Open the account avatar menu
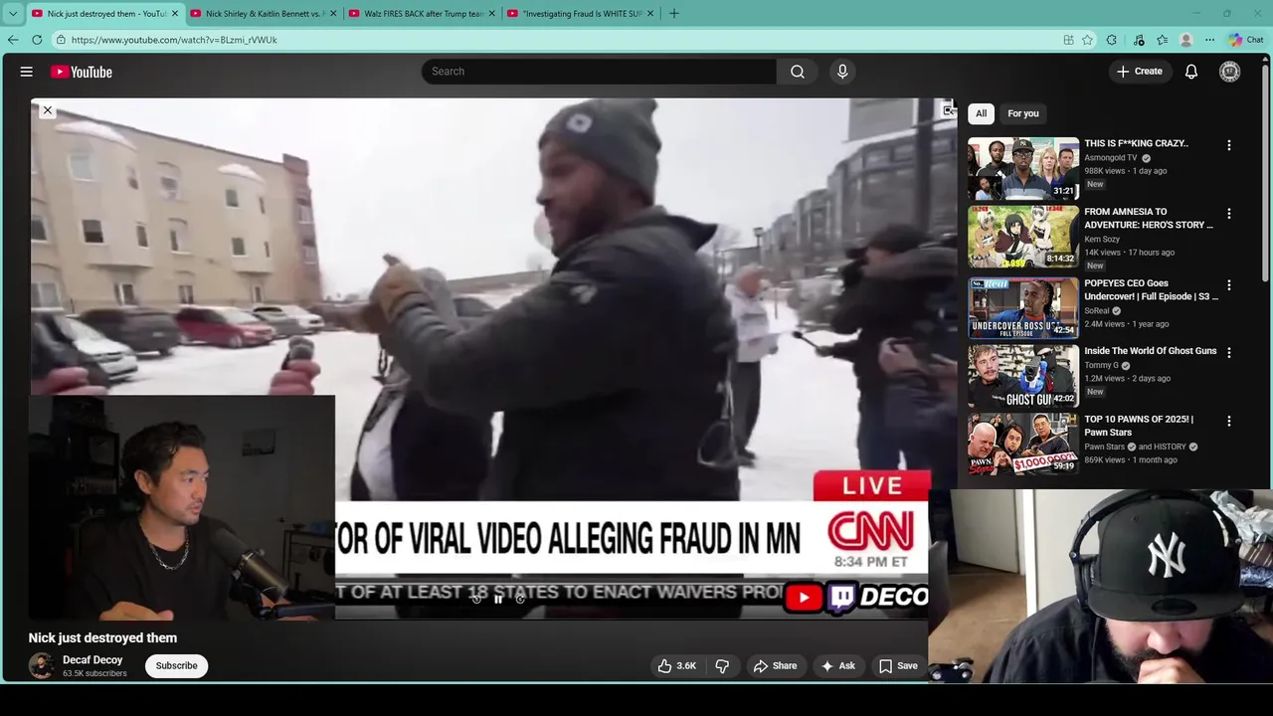1273x716 pixels. point(1230,72)
